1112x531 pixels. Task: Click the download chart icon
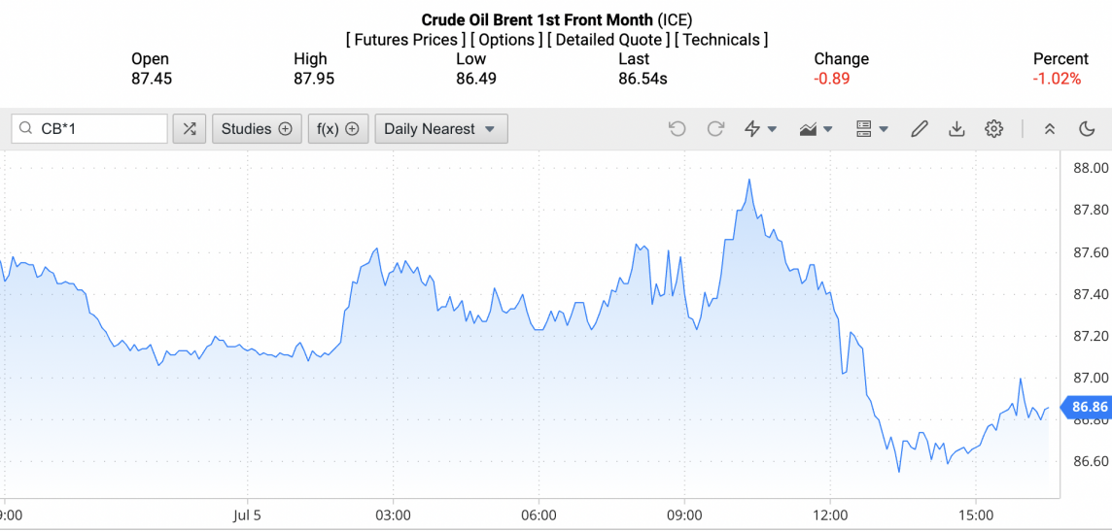click(956, 128)
